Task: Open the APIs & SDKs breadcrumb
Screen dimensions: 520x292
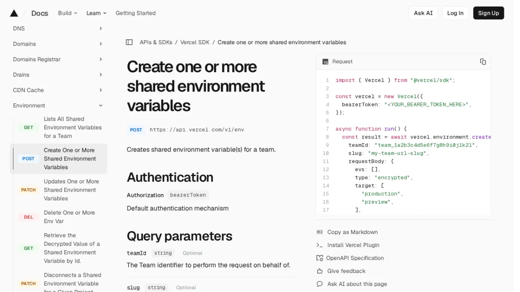Action: point(156,42)
